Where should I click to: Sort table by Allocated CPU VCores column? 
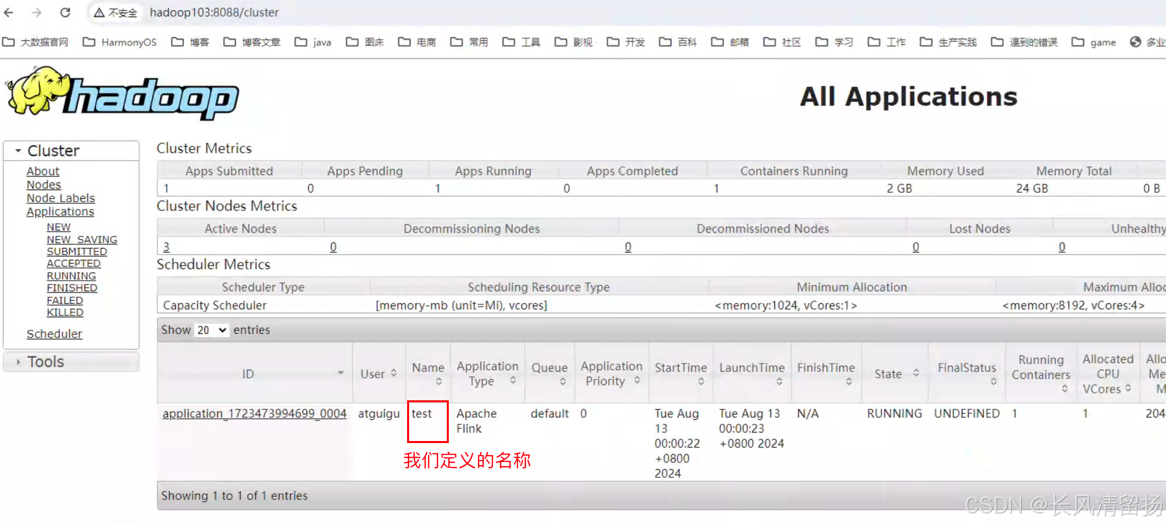pos(1108,374)
